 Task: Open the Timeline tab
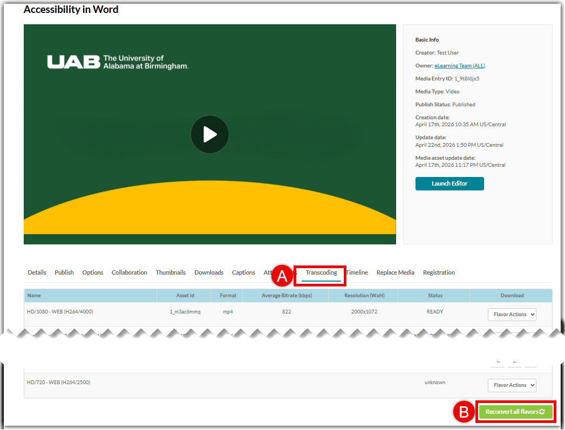coord(357,272)
